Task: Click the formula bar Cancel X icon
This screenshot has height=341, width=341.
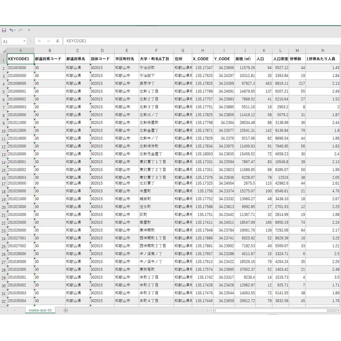Action: pyautogui.click(x=39, y=41)
